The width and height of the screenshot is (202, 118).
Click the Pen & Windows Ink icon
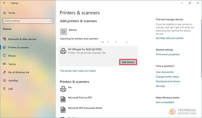[4, 72]
